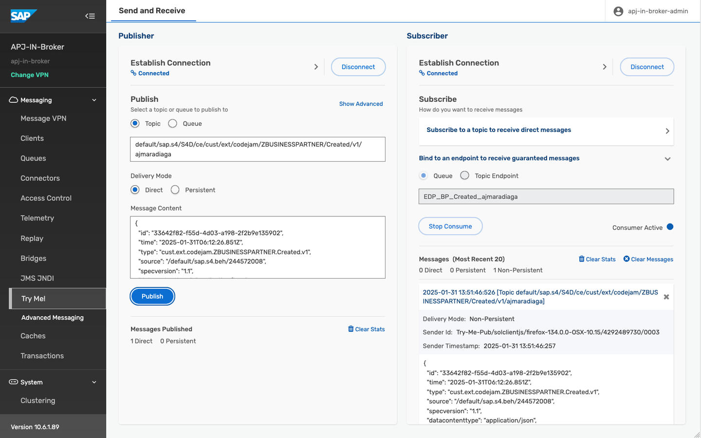The image size is (701, 438).
Task: Click '1 Direct' published count
Action: point(142,341)
